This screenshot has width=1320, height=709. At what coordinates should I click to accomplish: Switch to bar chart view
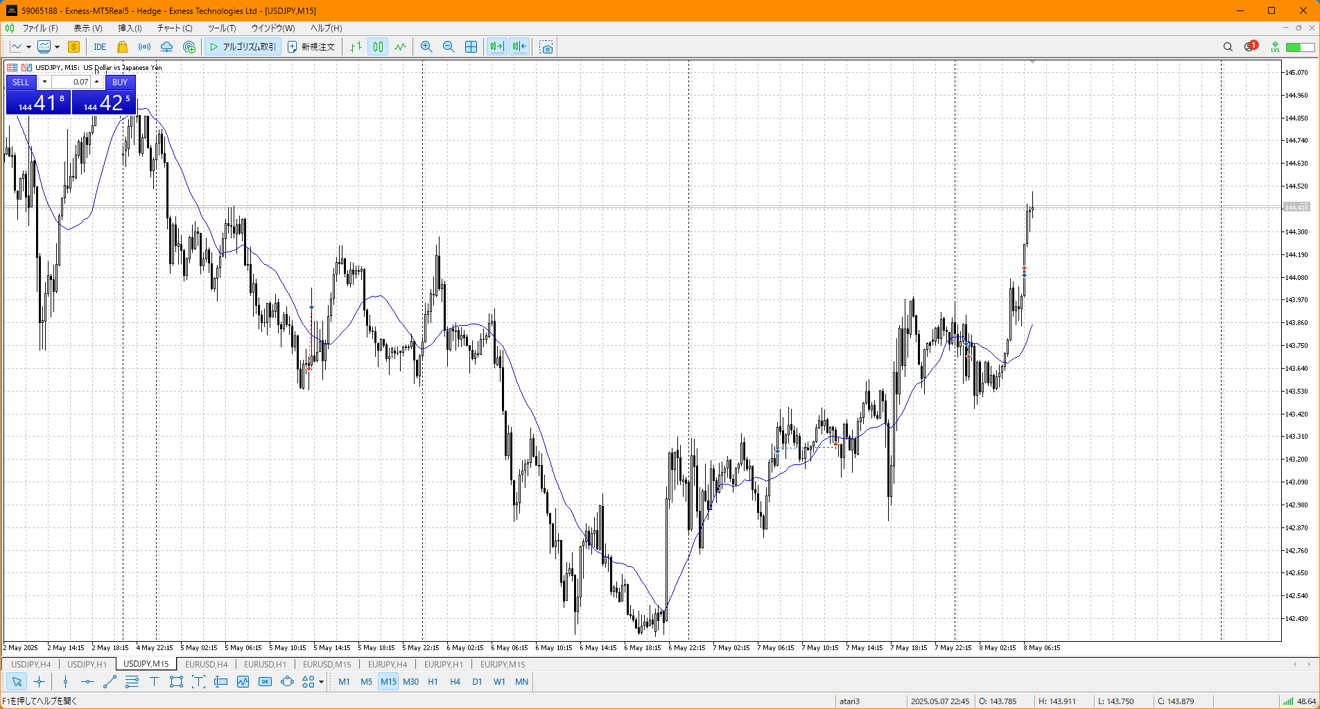(x=356, y=47)
